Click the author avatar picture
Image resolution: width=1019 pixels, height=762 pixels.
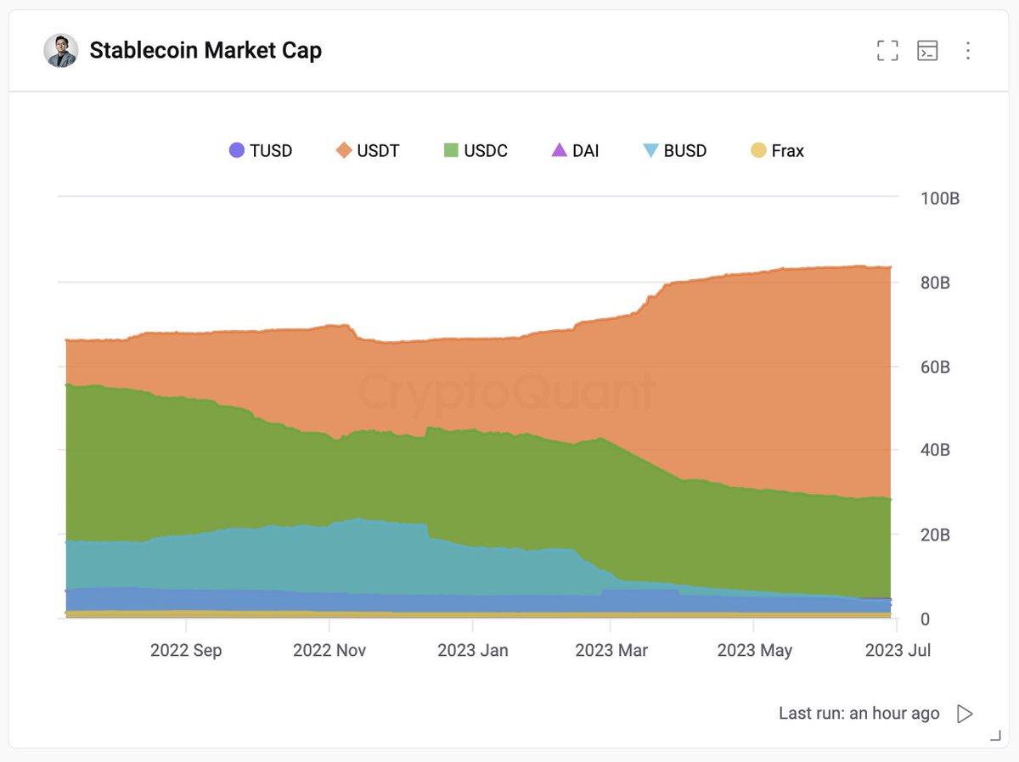61,51
